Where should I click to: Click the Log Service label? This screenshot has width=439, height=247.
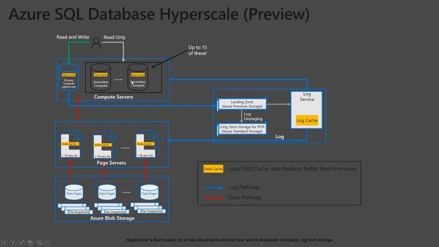[x=307, y=97]
